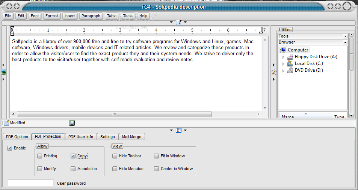Enable Hide Menubar option
This screenshot has height=190, width=358.
point(115,169)
